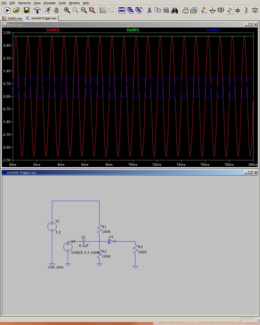Viewport: 260px width, 325px height.
Task: Click resistor R1 in the schematic
Action: pyautogui.click(x=99, y=229)
